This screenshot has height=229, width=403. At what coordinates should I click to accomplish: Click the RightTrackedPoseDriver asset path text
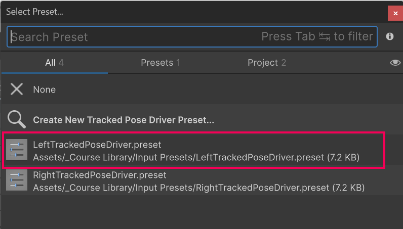[198, 188]
